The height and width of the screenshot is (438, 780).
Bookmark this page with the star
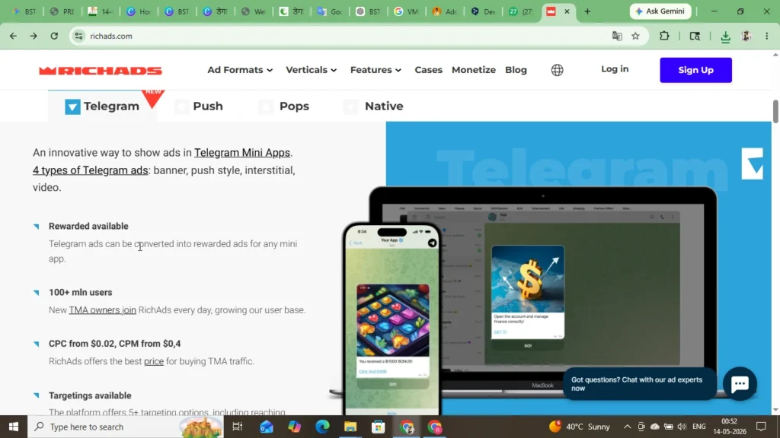tap(635, 36)
